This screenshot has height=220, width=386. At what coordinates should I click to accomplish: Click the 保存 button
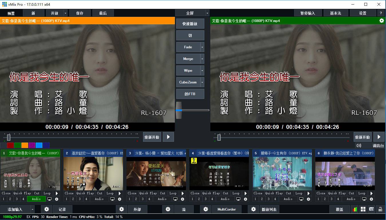pyautogui.click(x=80, y=13)
